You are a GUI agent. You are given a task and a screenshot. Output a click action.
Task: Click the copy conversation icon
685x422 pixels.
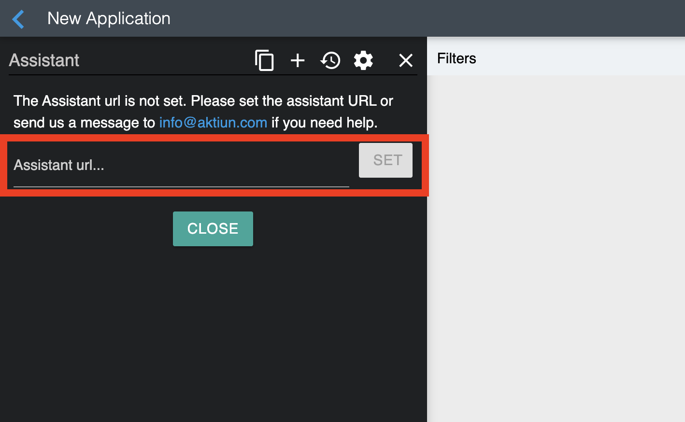(x=264, y=60)
